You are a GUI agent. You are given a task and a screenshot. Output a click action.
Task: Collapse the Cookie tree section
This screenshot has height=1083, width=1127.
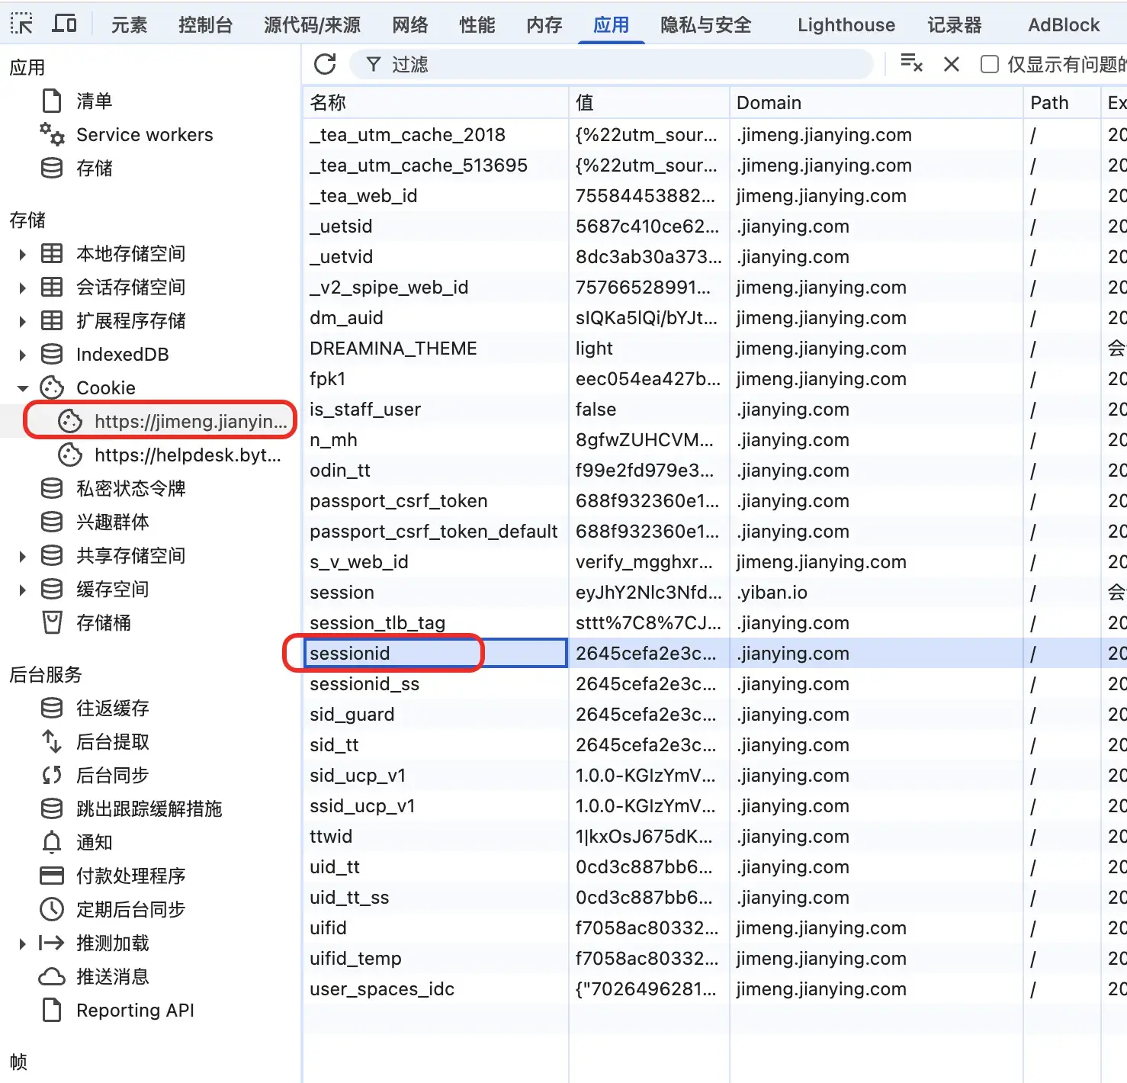pyautogui.click(x=23, y=388)
